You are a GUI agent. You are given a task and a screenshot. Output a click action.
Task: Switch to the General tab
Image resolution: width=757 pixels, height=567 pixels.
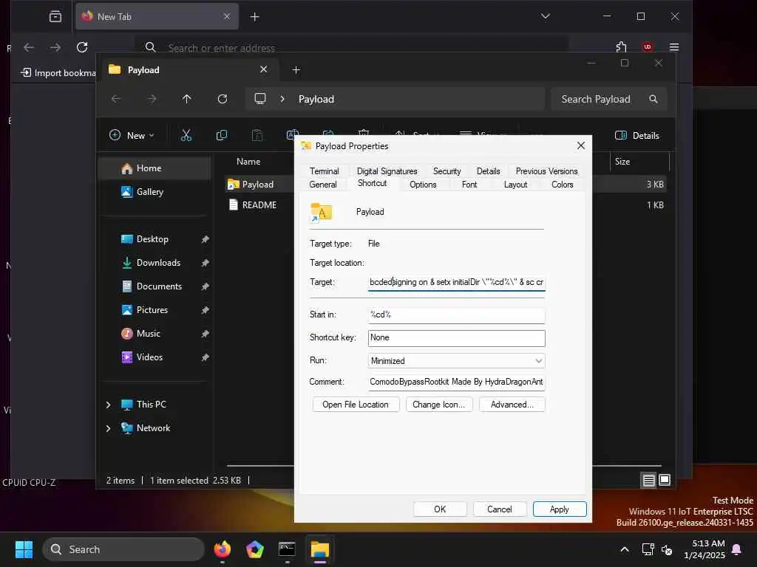323,185
